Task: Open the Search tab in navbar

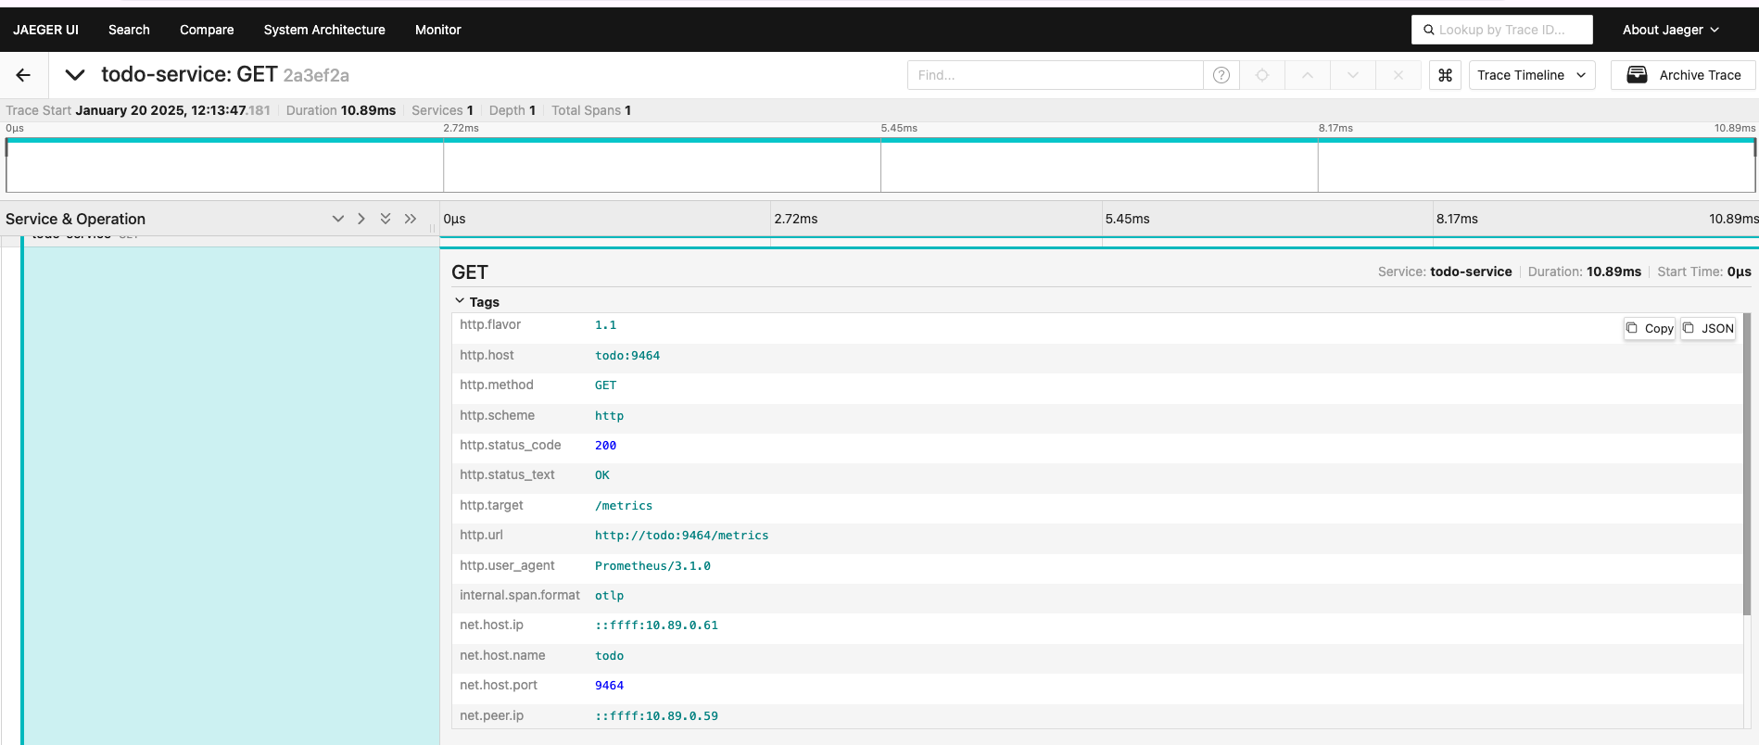Action: (129, 30)
